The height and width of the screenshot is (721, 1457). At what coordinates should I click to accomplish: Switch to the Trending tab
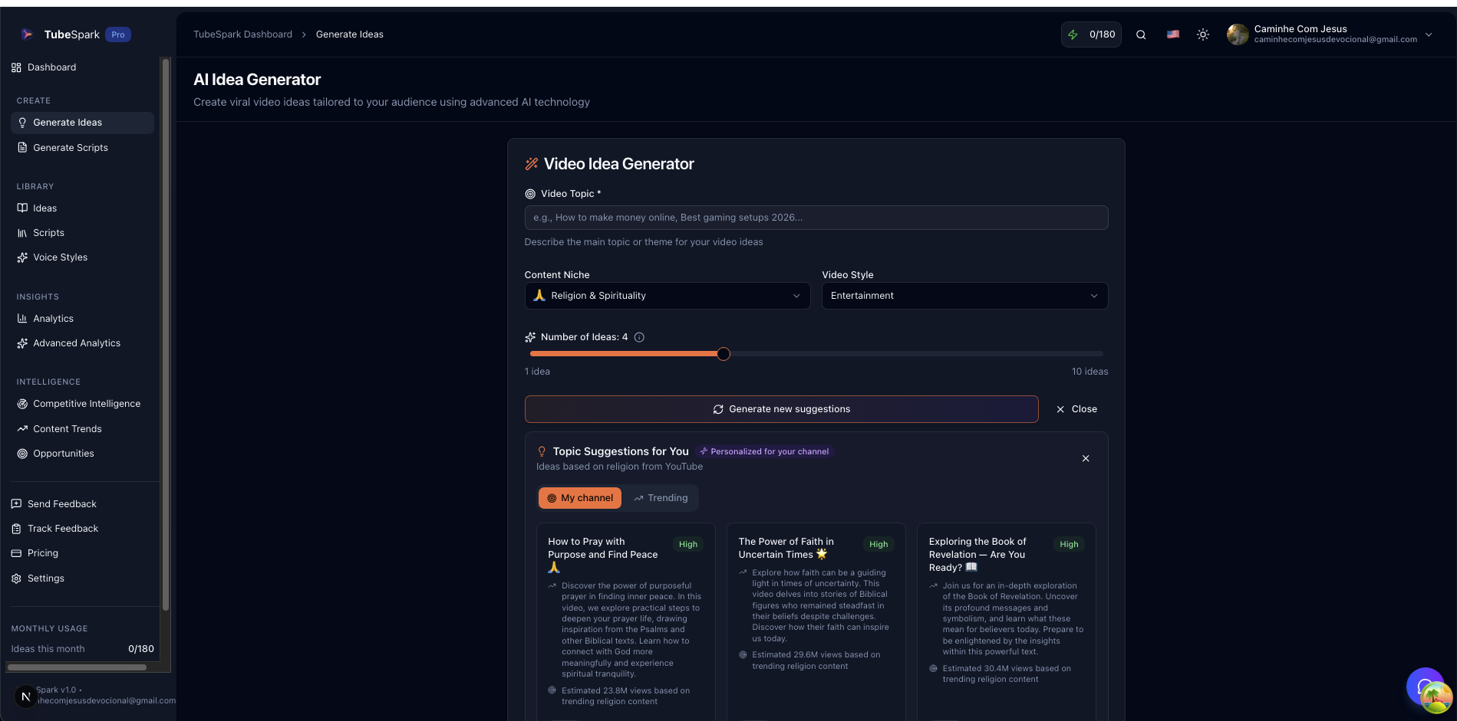[x=661, y=498]
